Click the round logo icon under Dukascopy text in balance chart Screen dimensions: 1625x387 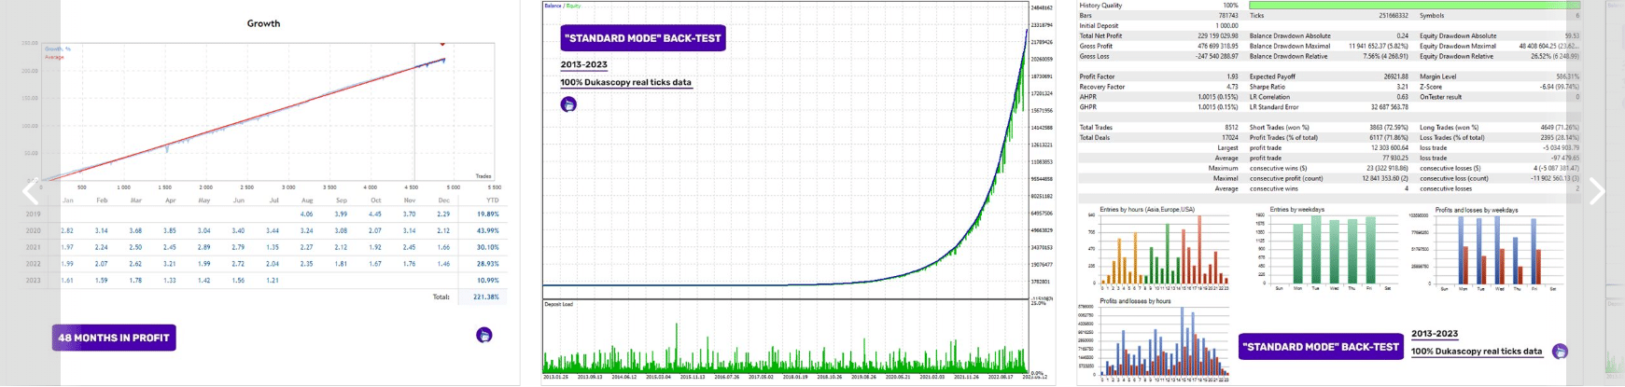pyautogui.click(x=568, y=104)
